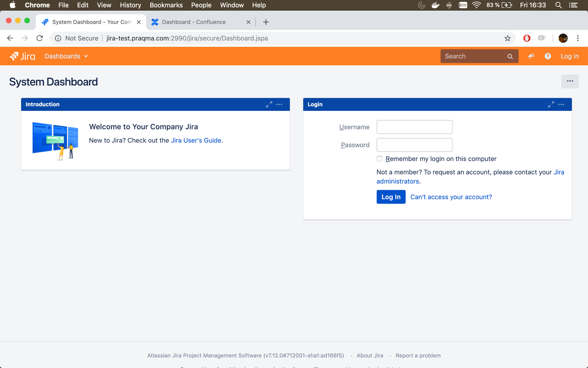Image resolution: width=588 pixels, height=368 pixels.
Task: Open the Apple menu
Action: coord(13,5)
